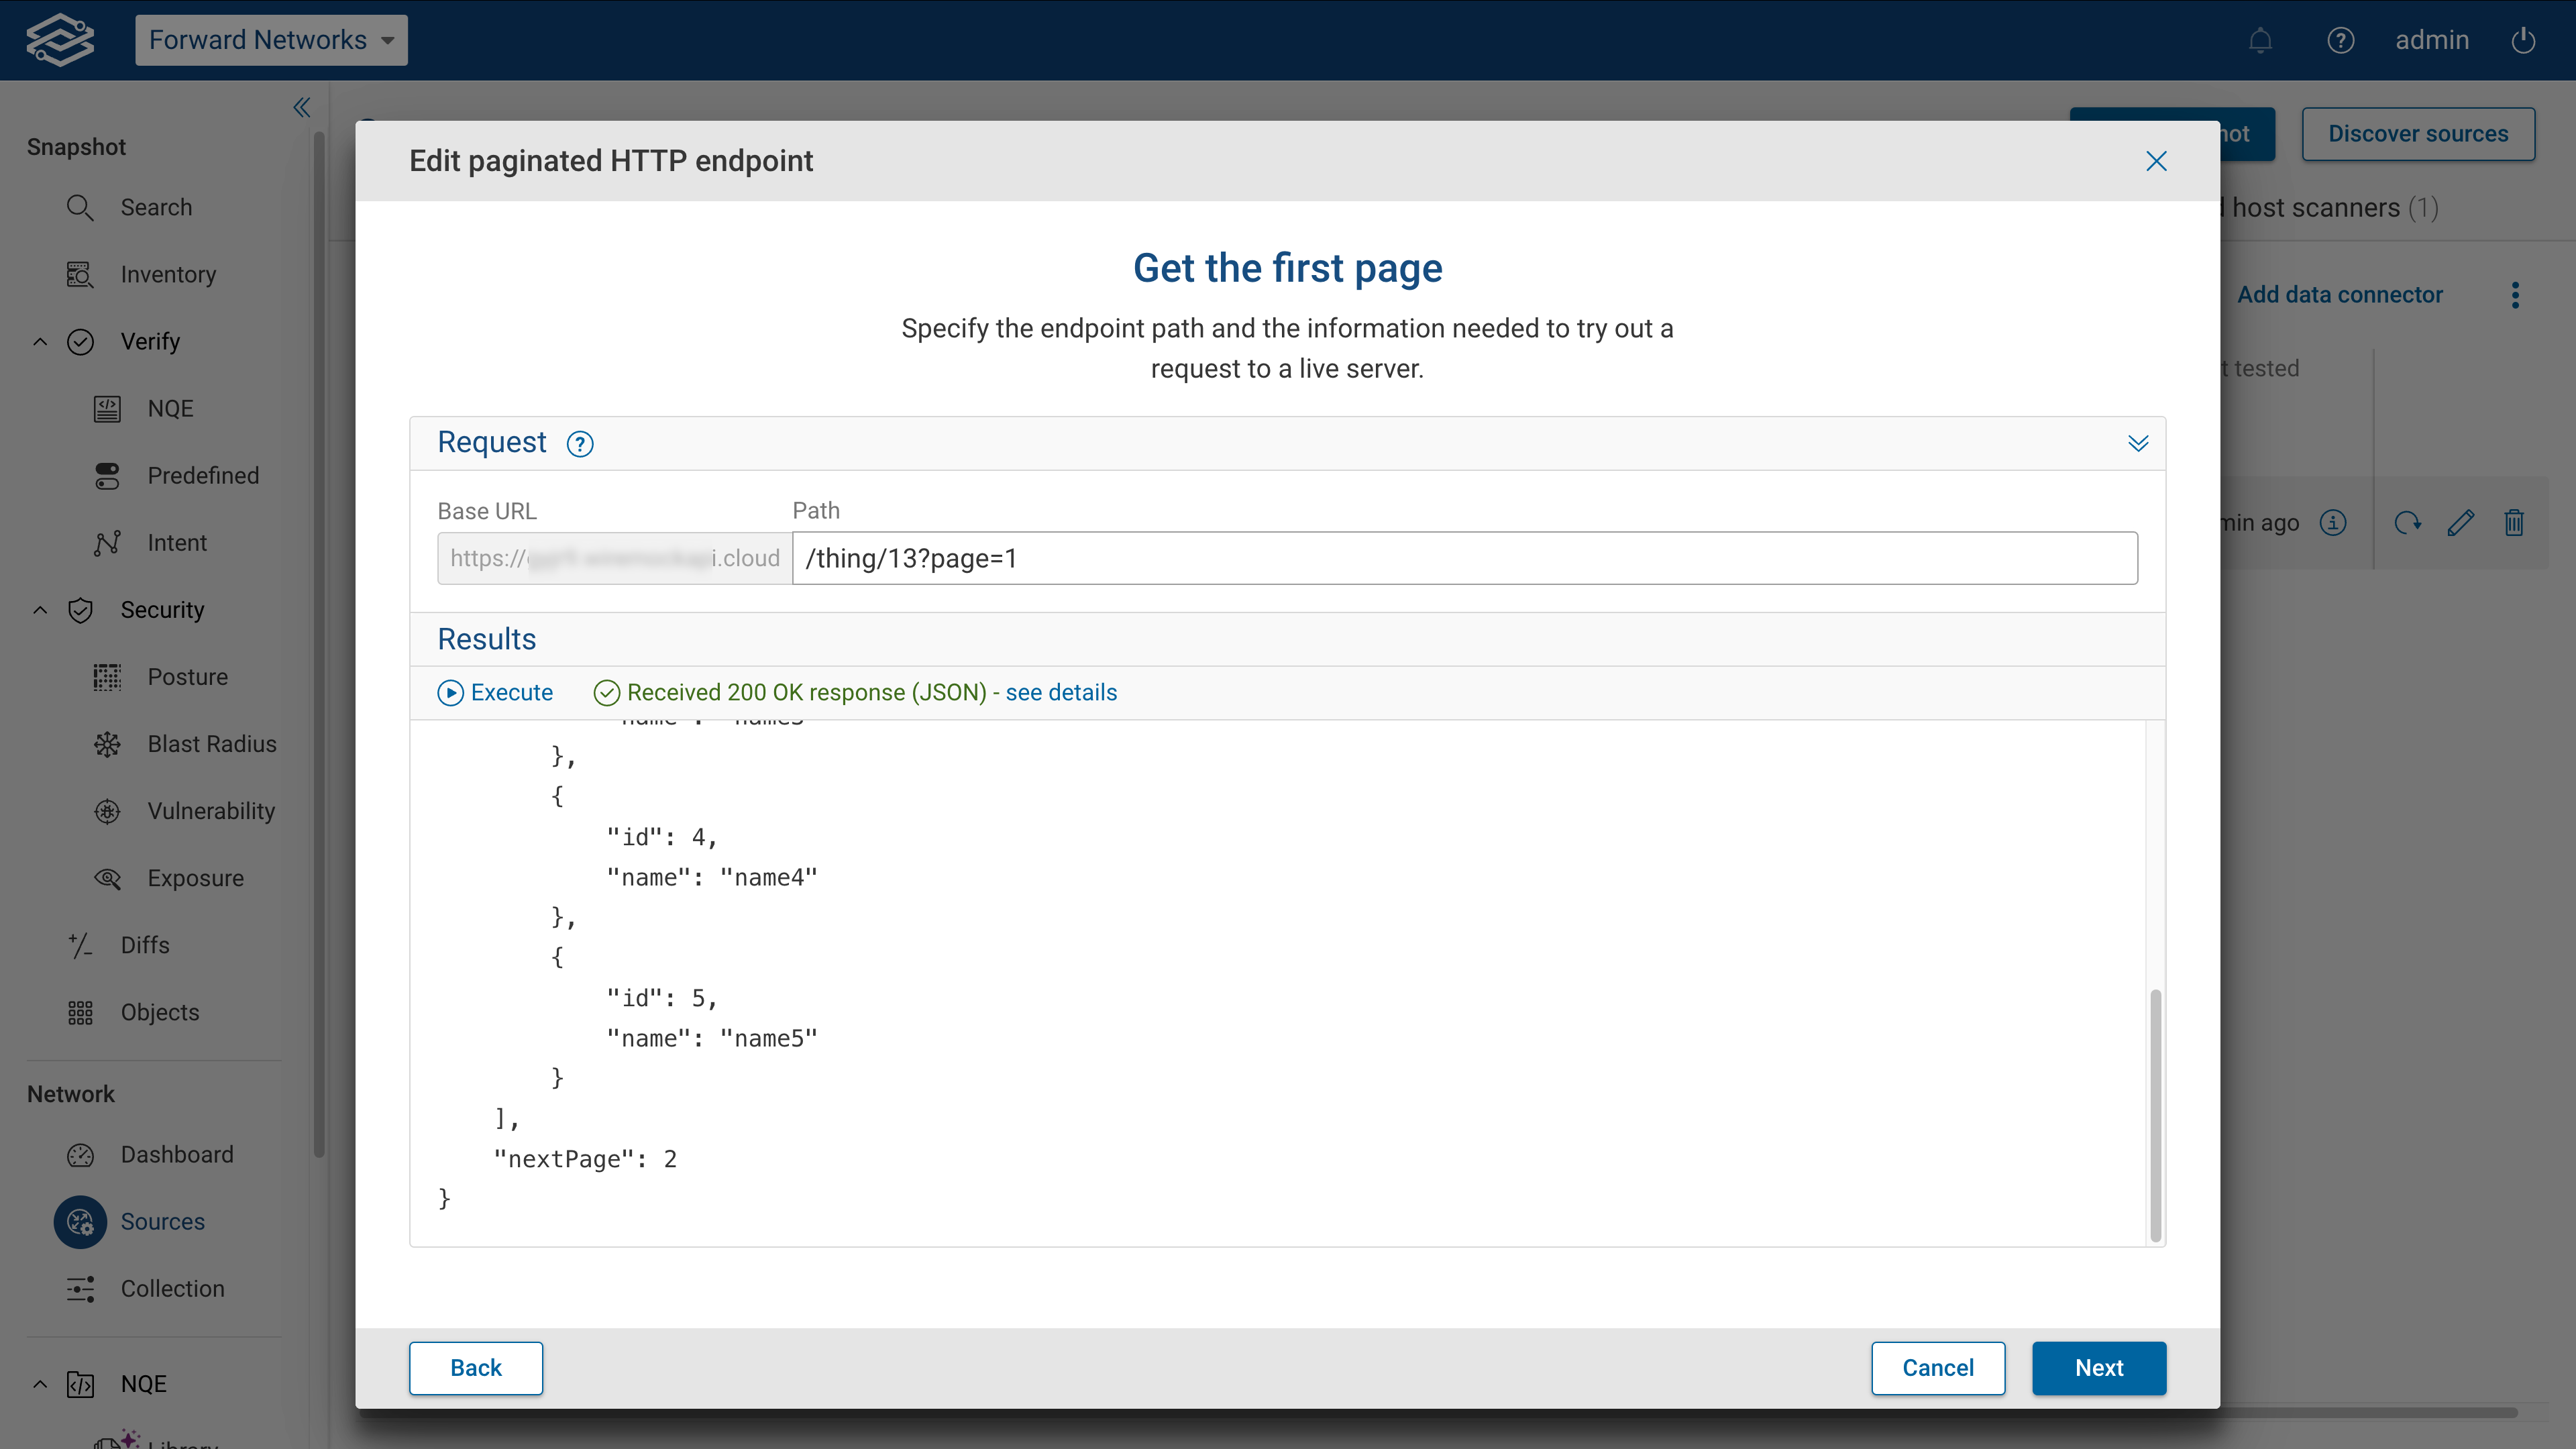Viewport: 2576px width, 1449px height.
Task: Delete the connector using the trash icon
Action: pos(2515,522)
